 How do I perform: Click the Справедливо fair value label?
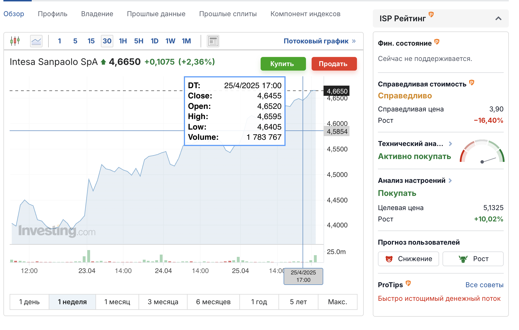point(405,96)
